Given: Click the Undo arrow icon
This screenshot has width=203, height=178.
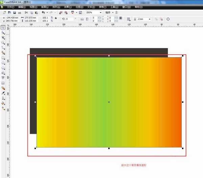Looking at the screenshot, I should click(43, 13).
